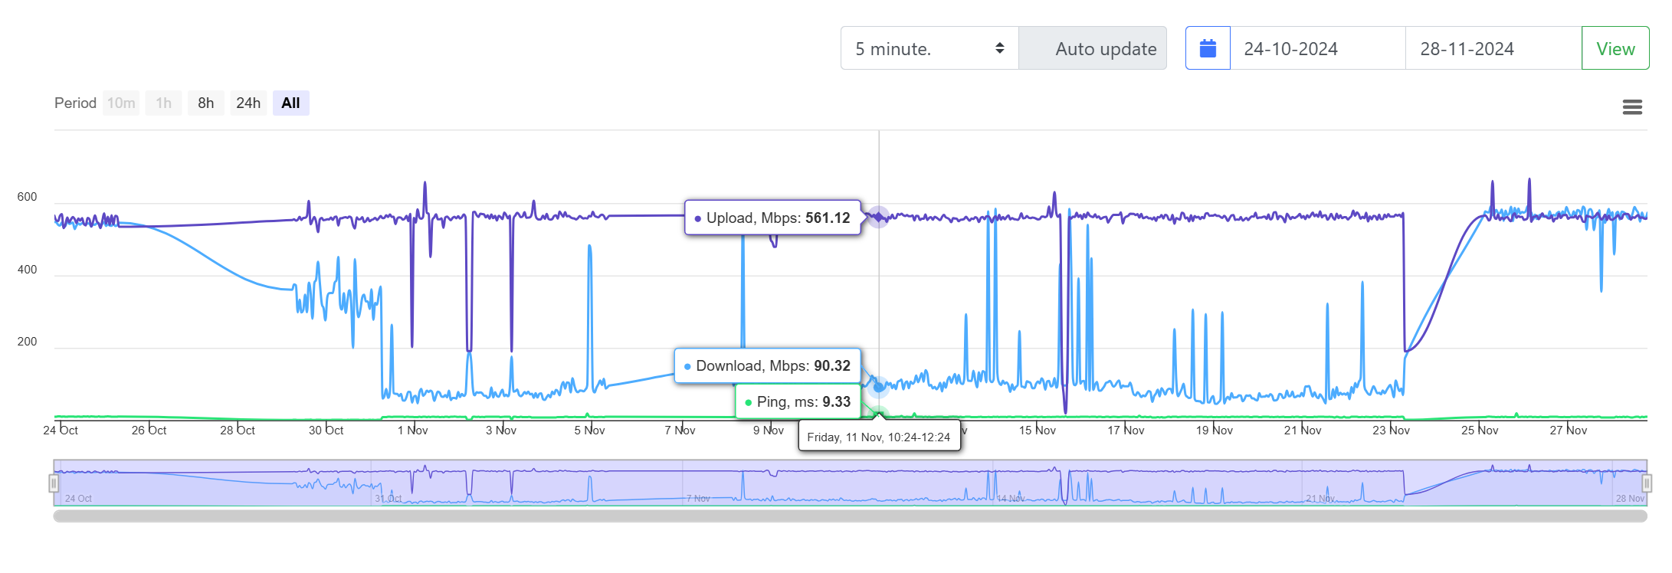Image resolution: width=1672 pixels, height=573 pixels.
Task: Click the 3 Nov x-axis label
Action: pyautogui.click(x=501, y=431)
